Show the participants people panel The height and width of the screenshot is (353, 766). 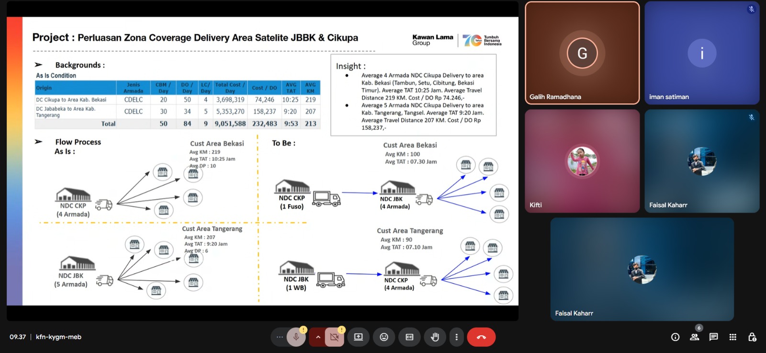694,337
